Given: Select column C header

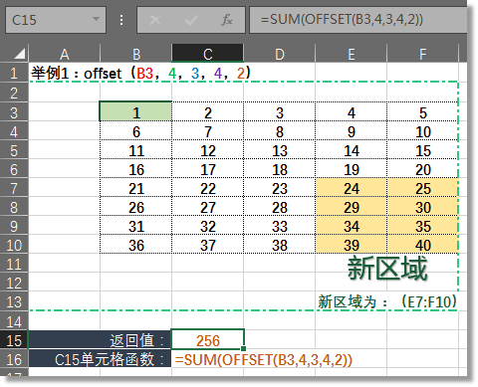Looking at the screenshot, I should 208,54.
